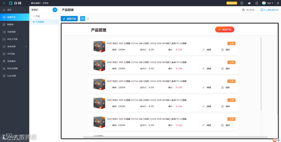Click the pencil icon on the fifth product row
The height and width of the screenshot is (142, 281).
pyautogui.click(x=203, y=125)
